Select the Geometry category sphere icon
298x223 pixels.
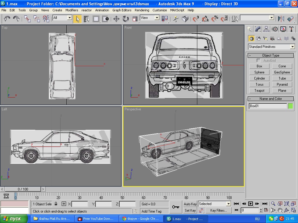(251, 39)
